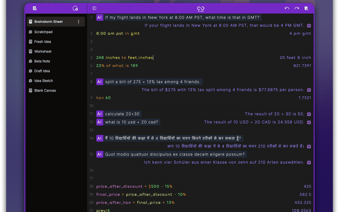Click insert icon after German 210 Arten answer
Screen dimensions: 339x212
tap(309, 162)
